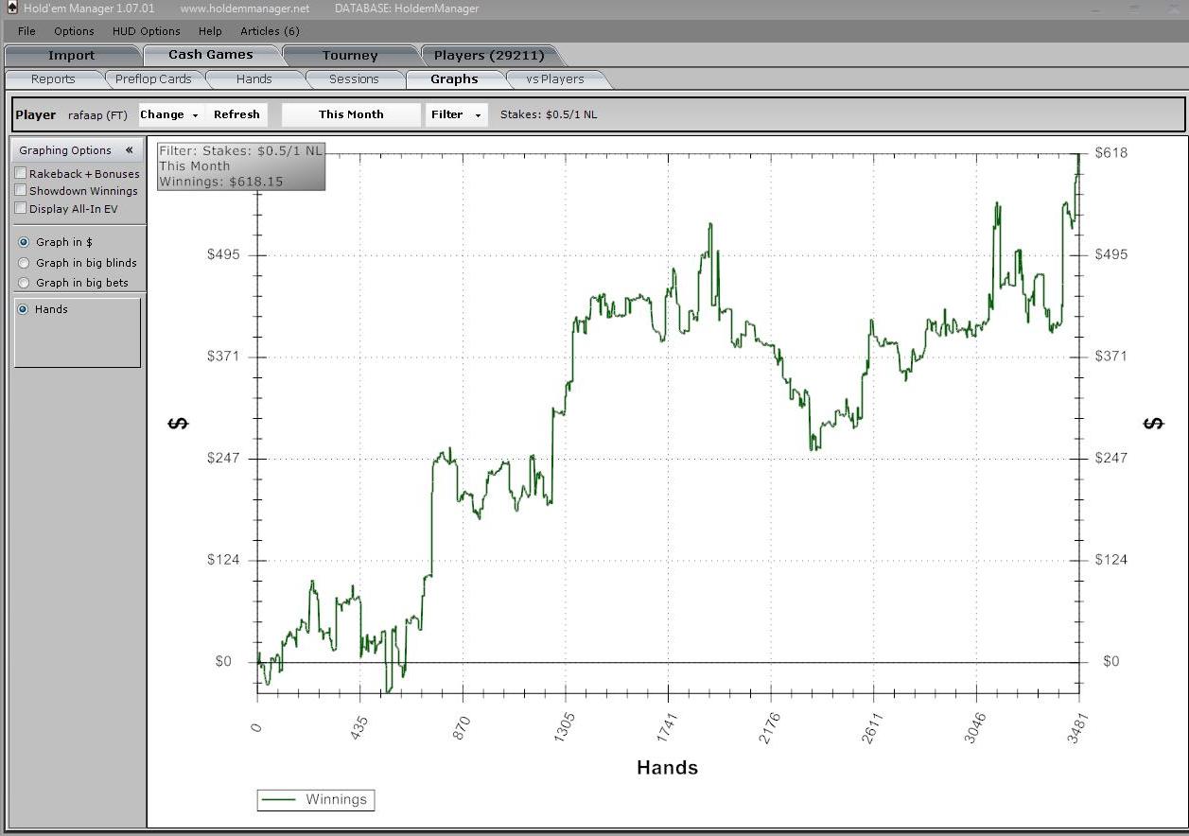
Task: Open the Filter dropdown
Action: (457, 114)
